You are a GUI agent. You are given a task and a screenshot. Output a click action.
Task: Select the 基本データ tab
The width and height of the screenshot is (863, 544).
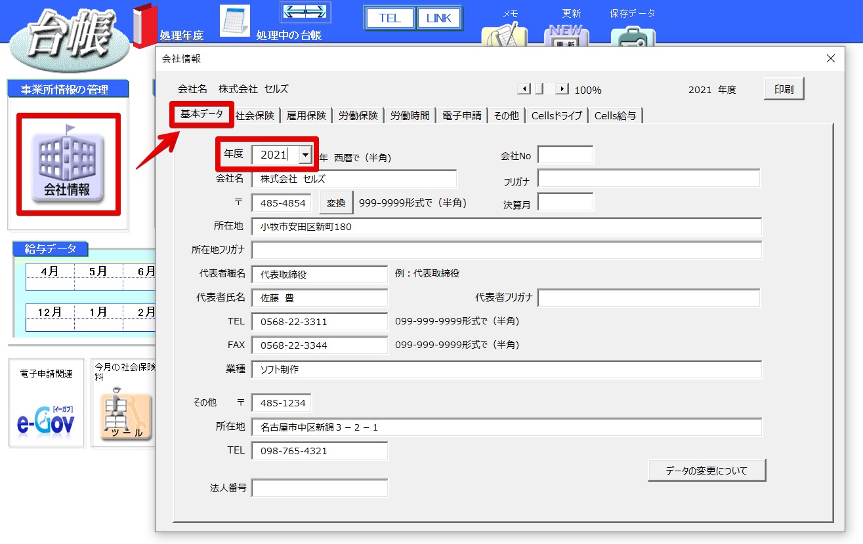(202, 114)
